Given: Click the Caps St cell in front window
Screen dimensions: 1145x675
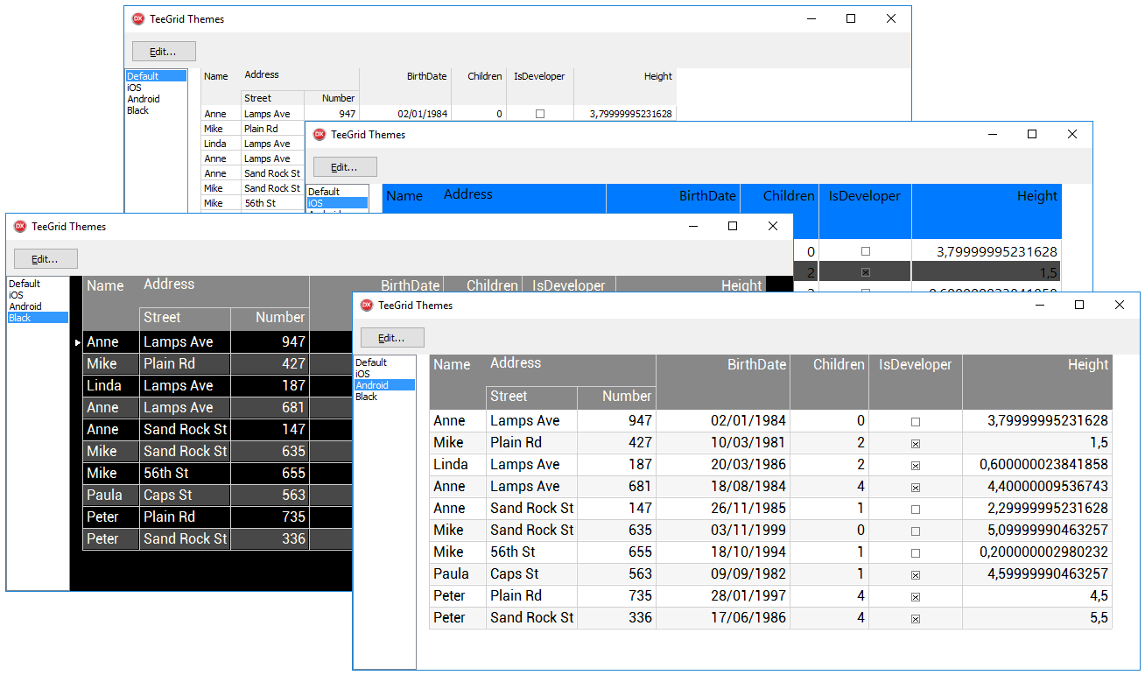Looking at the screenshot, I should point(531,574).
